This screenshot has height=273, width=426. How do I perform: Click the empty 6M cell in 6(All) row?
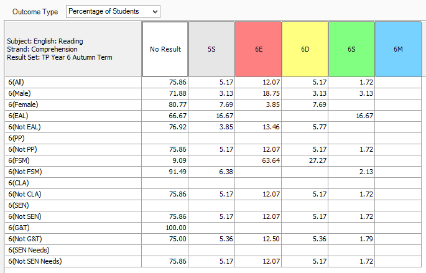pos(398,82)
